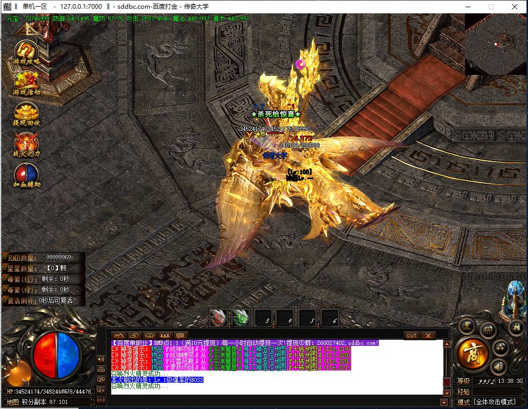Open the 游戏活动 game events icon
Screen dimensions: 528x409
pos(26,84)
